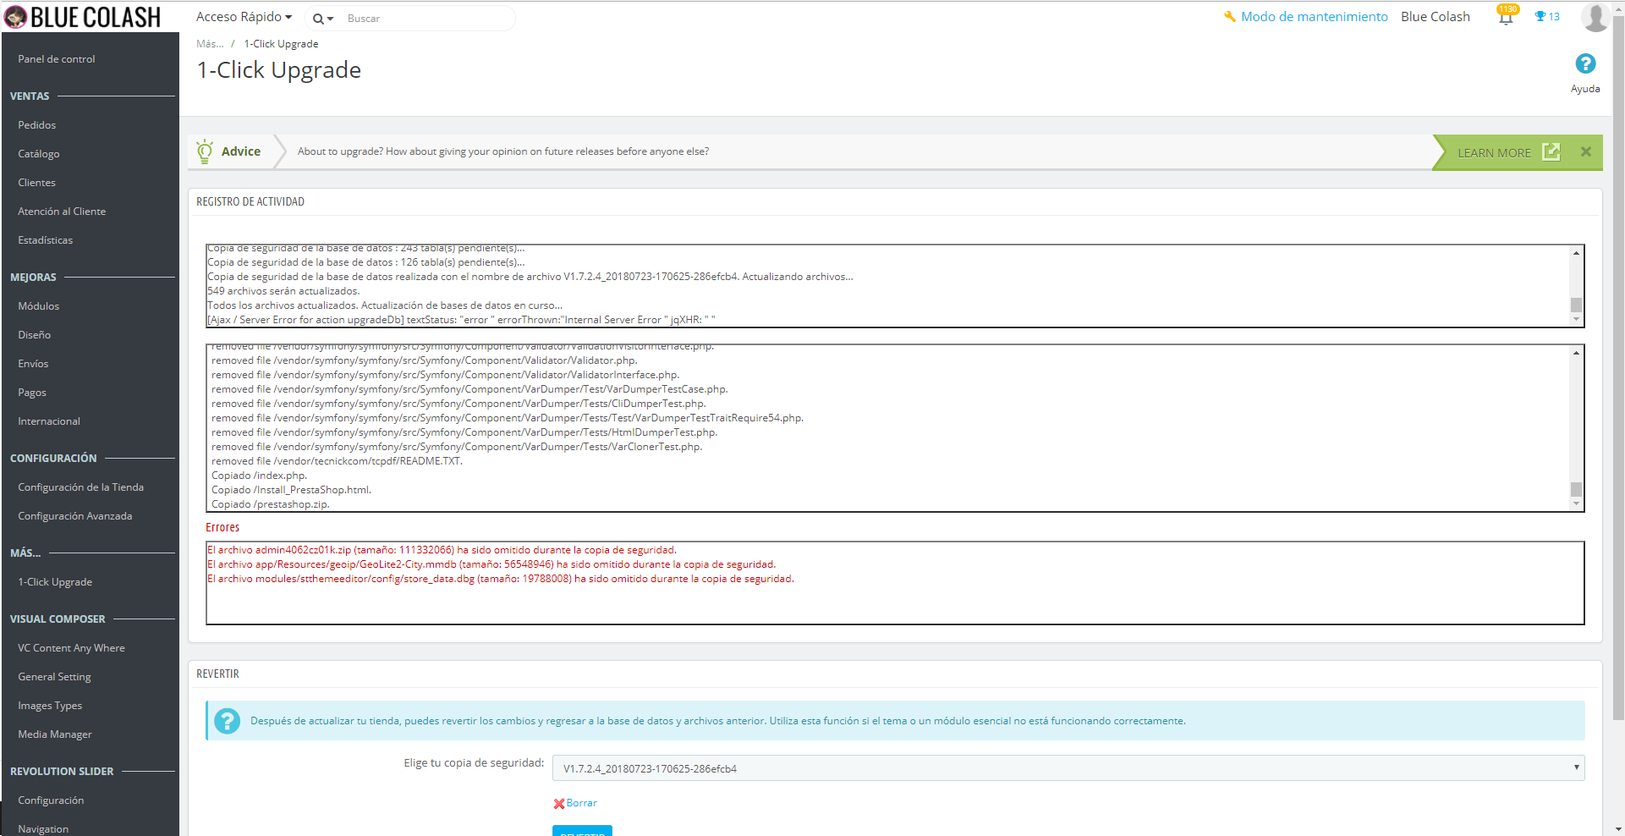The height and width of the screenshot is (836, 1625).
Task: Open the Pedidos menu
Action: coord(37,125)
